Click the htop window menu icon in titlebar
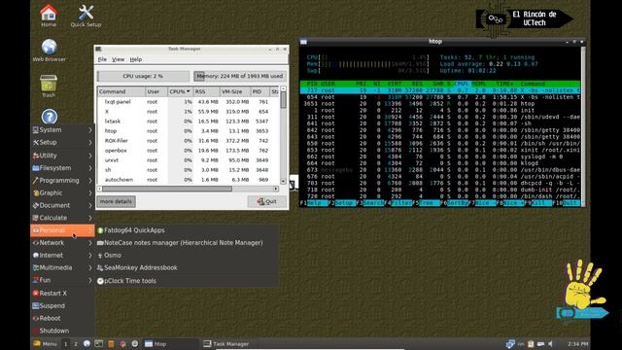Screen dimensions: 622x350 [x=303, y=41]
